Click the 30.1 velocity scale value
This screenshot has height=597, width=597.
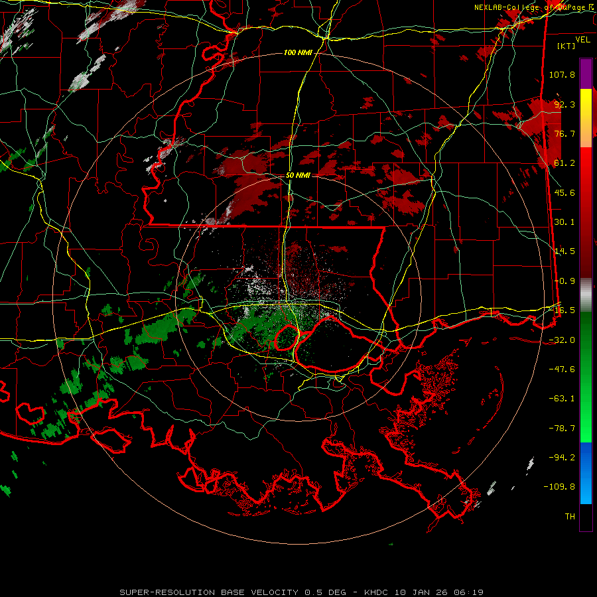click(564, 222)
